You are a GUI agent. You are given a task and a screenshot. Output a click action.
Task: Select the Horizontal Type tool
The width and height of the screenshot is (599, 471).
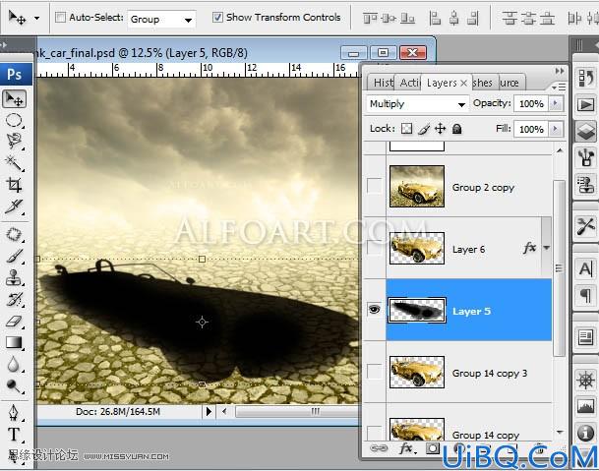click(14, 435)
